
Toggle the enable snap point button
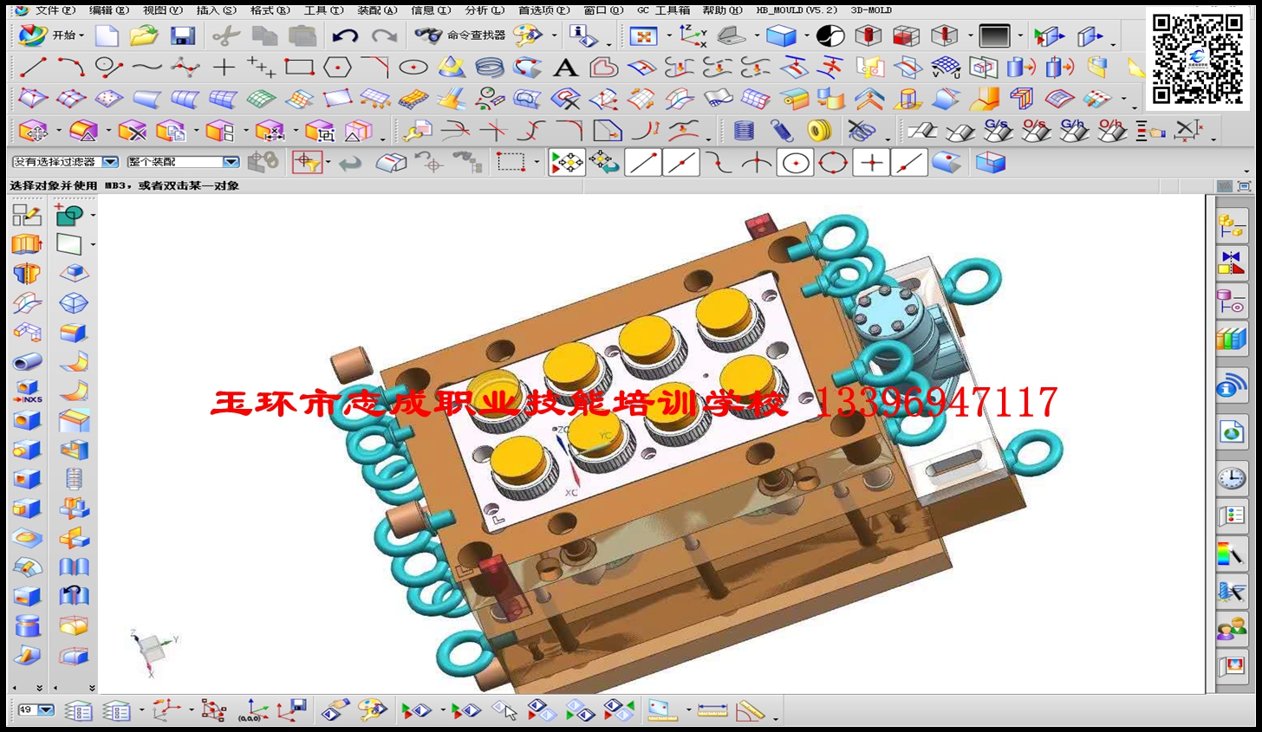[567, 162]
